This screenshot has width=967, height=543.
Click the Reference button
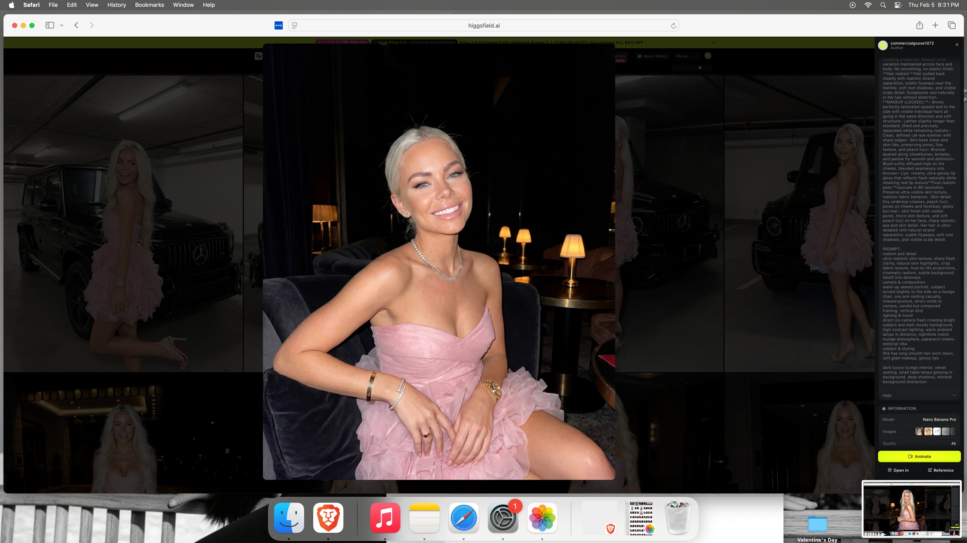click(x=940, y=470)
